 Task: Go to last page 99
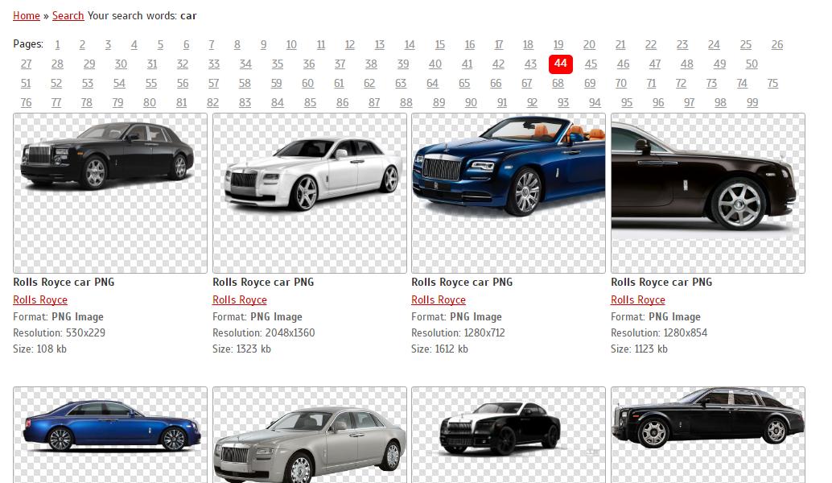pos(752,102)
